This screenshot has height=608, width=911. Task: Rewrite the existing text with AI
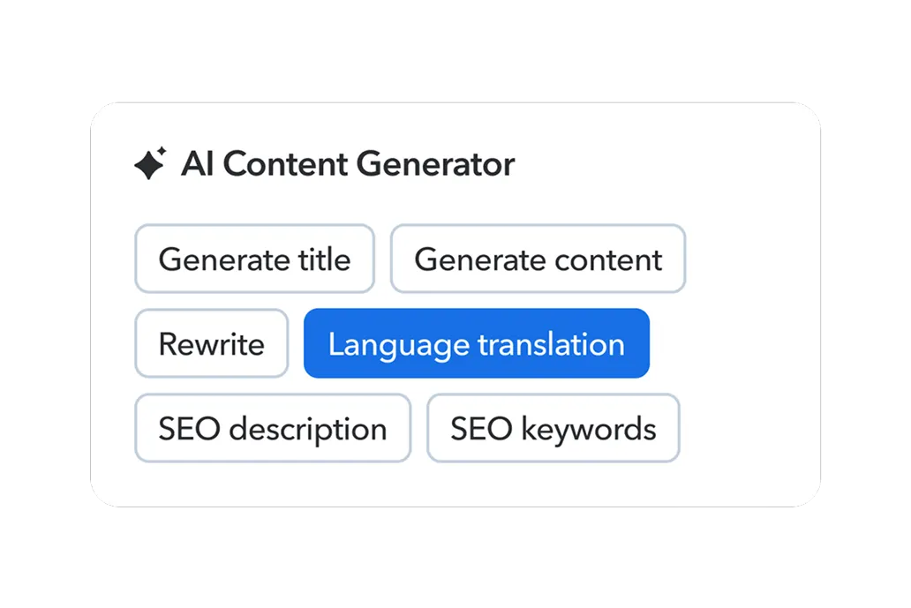pyautogui.click(x=211, y=343)
